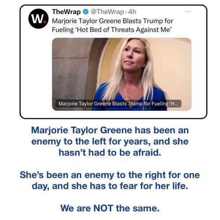Click the blue verified checkmark badge
Image resolution: width=220 pixels, height=220 pixels.
(86, 12)
